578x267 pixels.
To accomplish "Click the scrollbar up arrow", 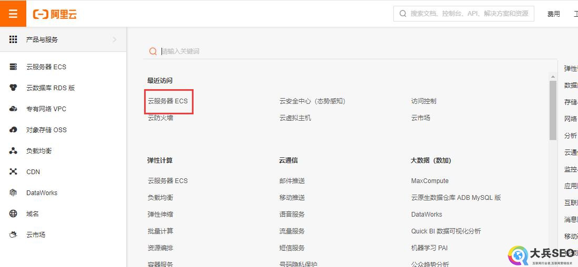I will (x=553, y=77).
